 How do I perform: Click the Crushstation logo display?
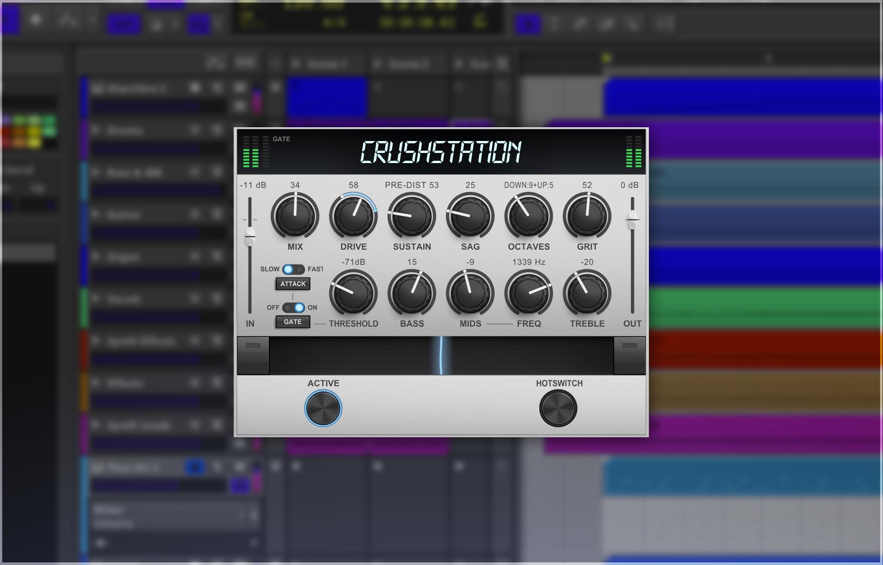click(441, 152)
